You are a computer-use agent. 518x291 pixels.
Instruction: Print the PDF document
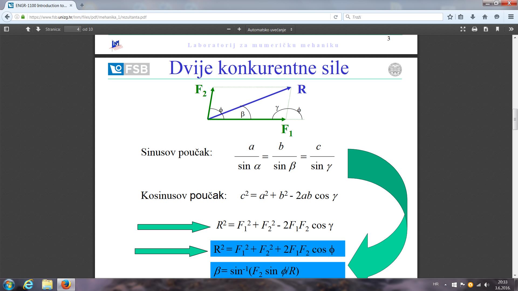click(475, 29)
